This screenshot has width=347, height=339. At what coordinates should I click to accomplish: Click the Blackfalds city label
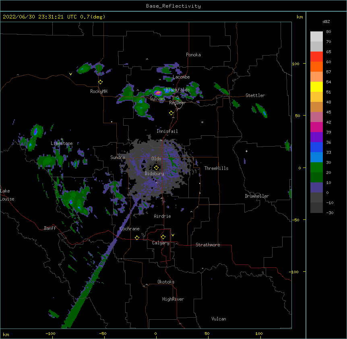pos(178,90)
